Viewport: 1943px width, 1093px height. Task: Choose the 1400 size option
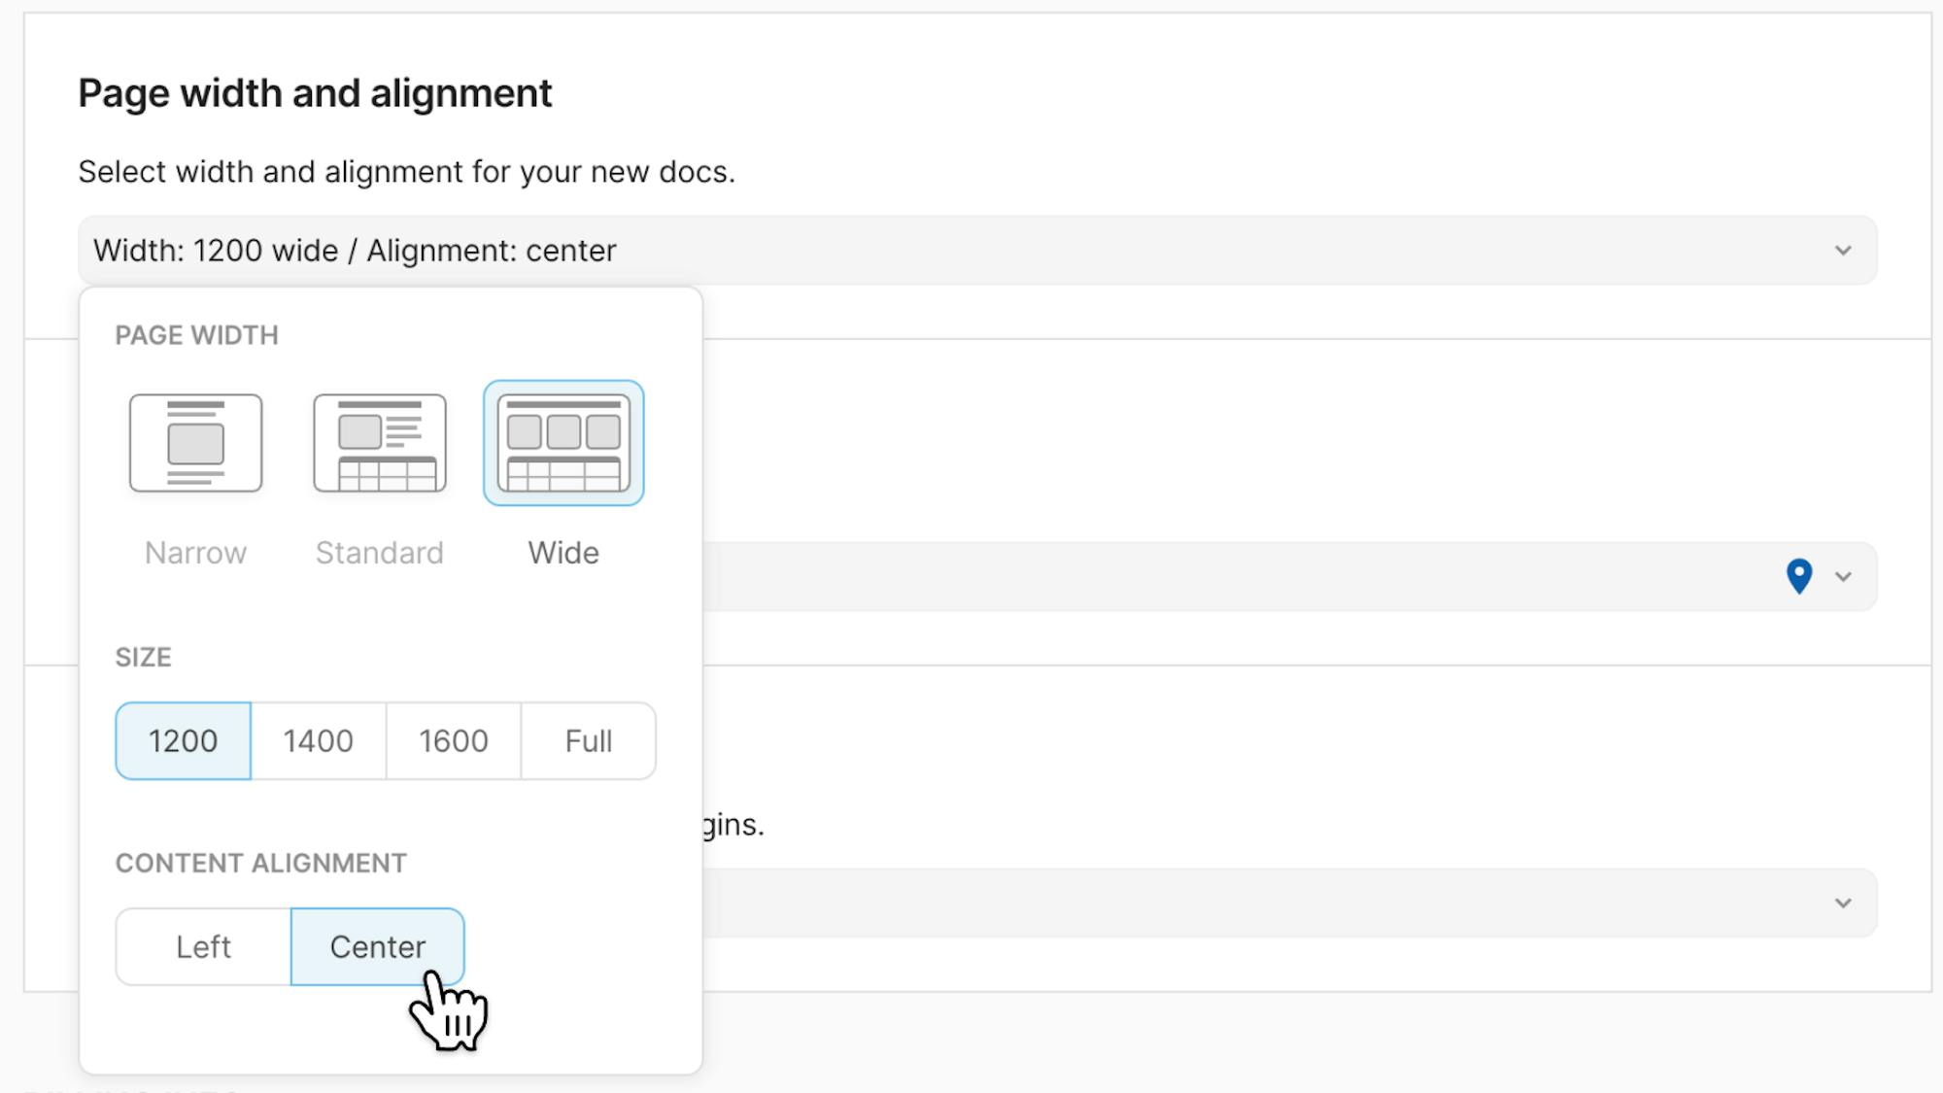point(318,741)
